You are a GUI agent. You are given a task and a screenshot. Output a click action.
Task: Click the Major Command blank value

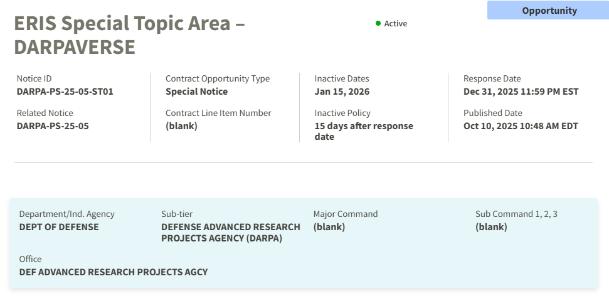pos(329,227)
